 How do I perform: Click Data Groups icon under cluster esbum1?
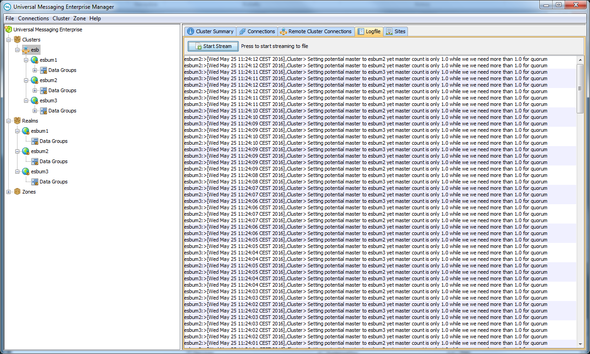(x=43, y=70)
